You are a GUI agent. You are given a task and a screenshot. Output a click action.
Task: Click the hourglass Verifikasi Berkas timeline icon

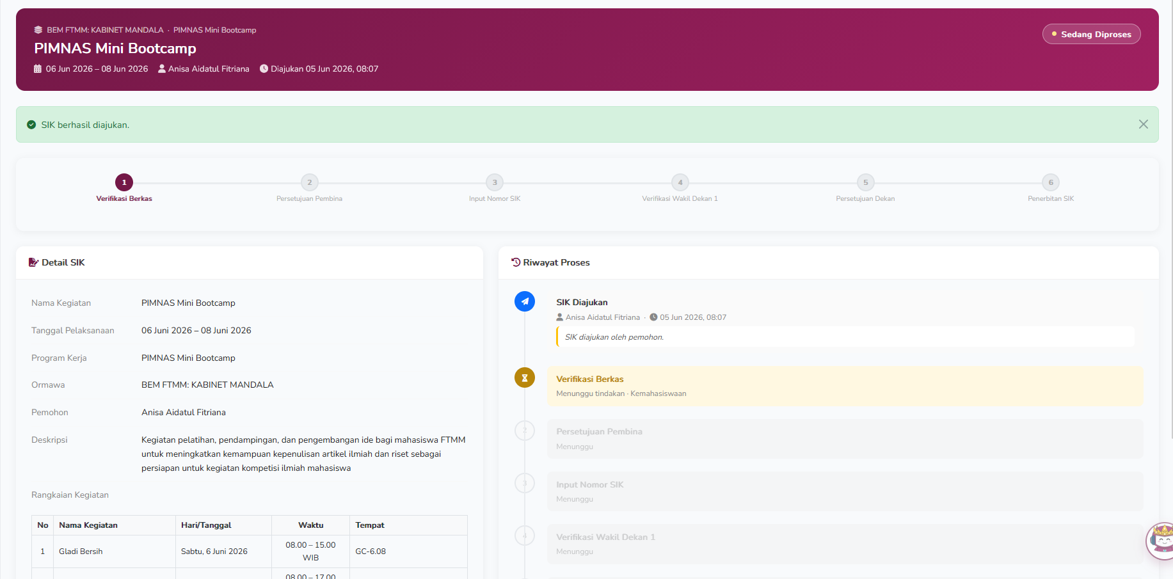coord(525,377)
